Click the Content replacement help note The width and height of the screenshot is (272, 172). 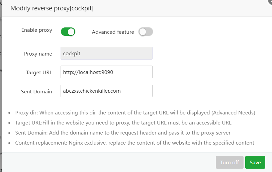134,143
